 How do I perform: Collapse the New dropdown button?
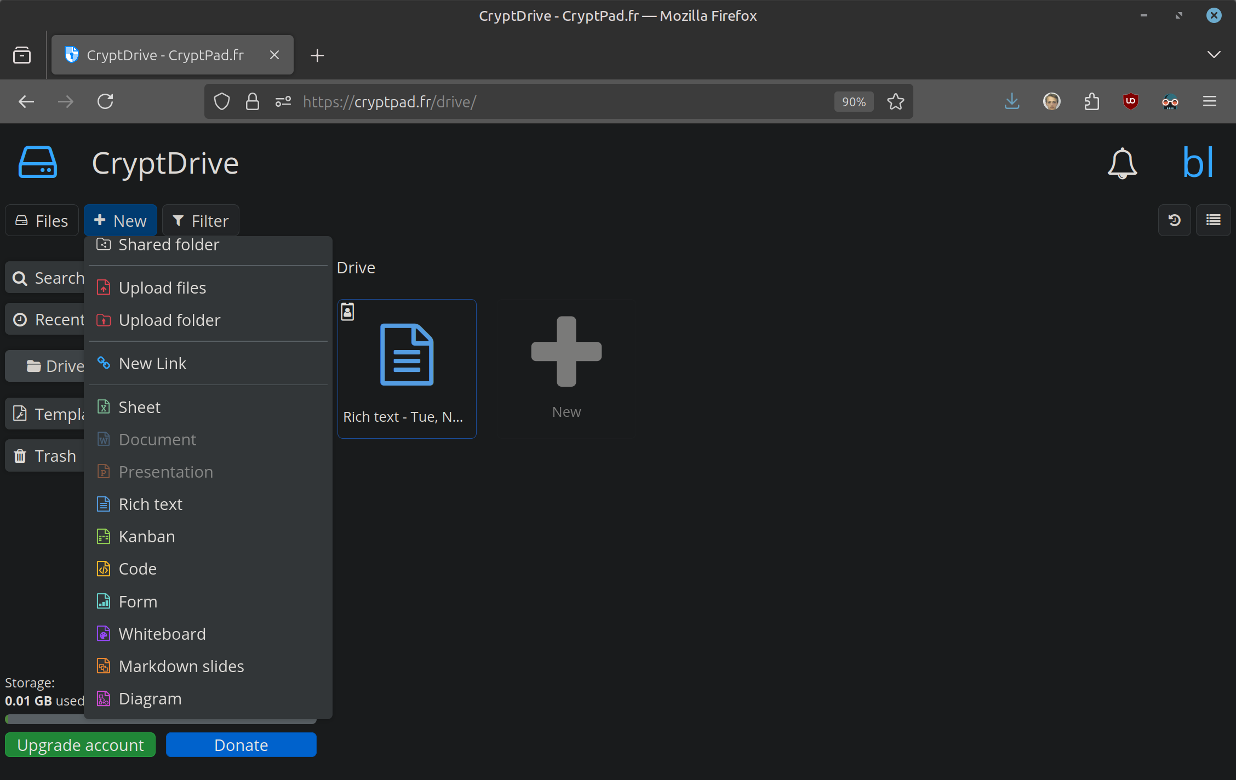pos(121,221)
